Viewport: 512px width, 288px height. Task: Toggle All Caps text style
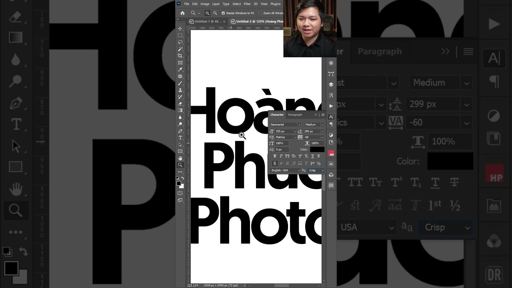click(x=287, y=156)
